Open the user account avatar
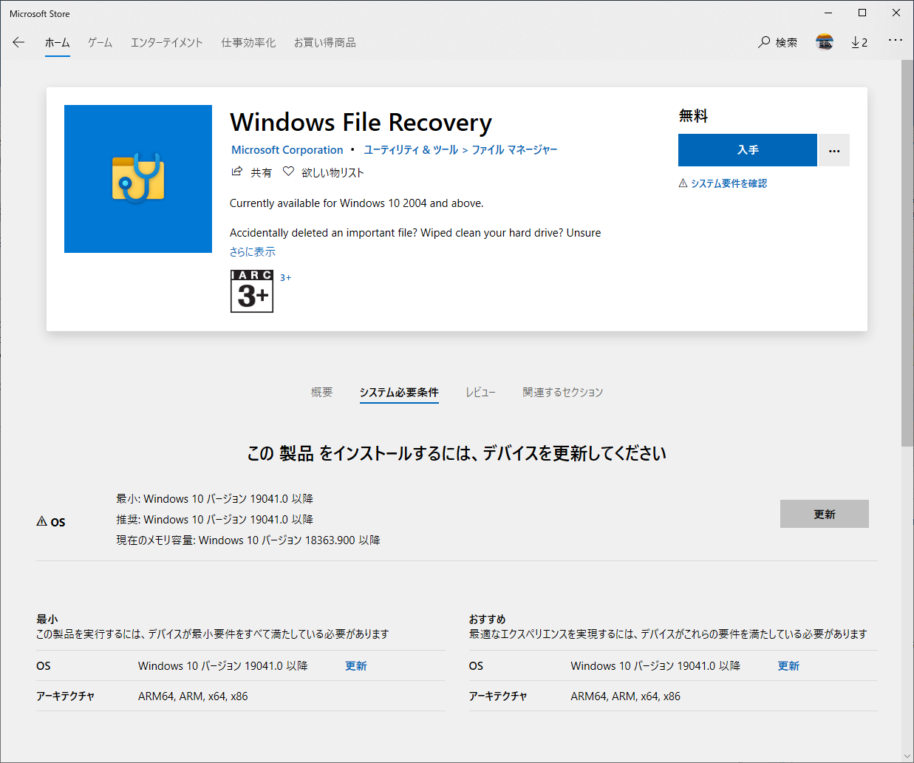This screenshot has width=914, height=763. tap(825, 42)
